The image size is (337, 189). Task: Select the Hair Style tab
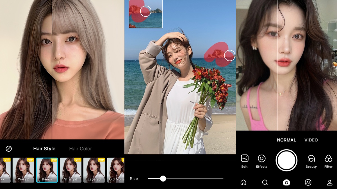44,149
